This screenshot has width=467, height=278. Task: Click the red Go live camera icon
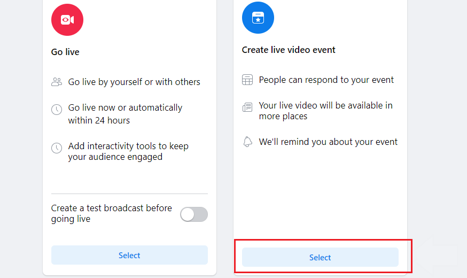click(67, 20)
